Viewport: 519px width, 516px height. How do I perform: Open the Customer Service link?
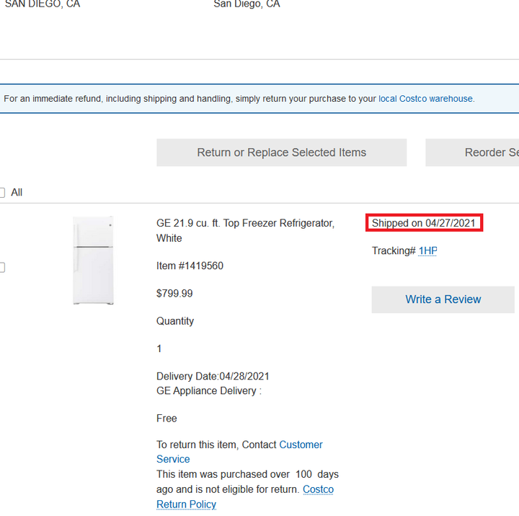pos(239,452)
